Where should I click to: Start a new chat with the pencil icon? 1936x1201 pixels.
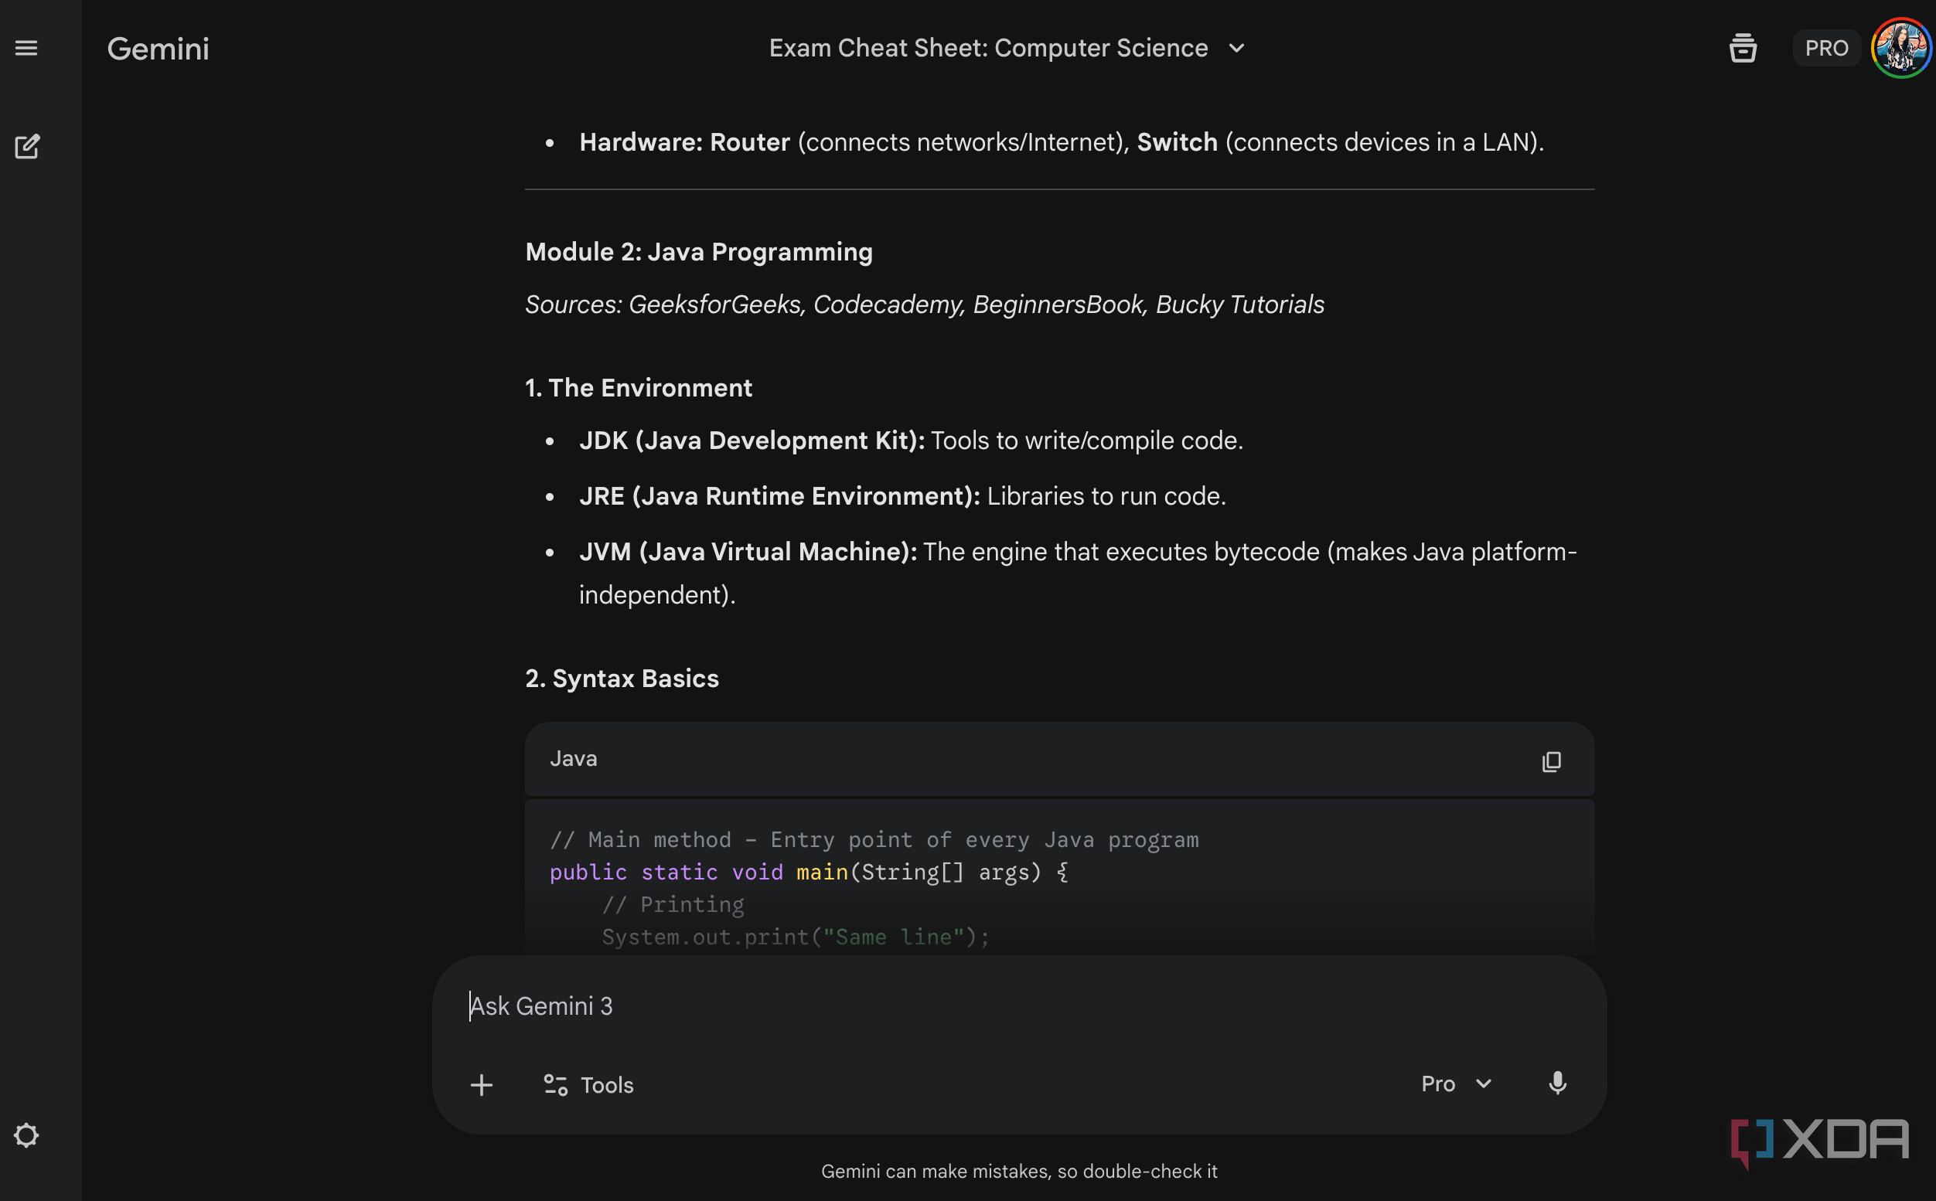tap(27, 146)
